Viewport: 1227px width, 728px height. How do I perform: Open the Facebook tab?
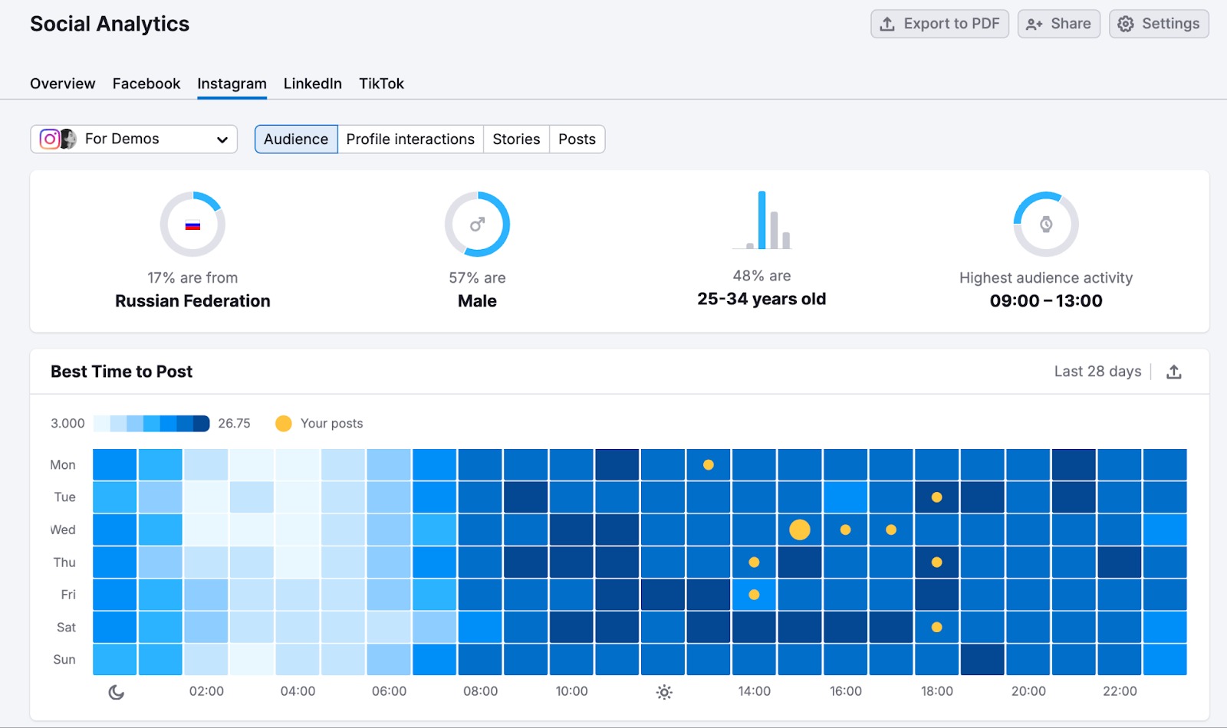[x=146, y=84]
